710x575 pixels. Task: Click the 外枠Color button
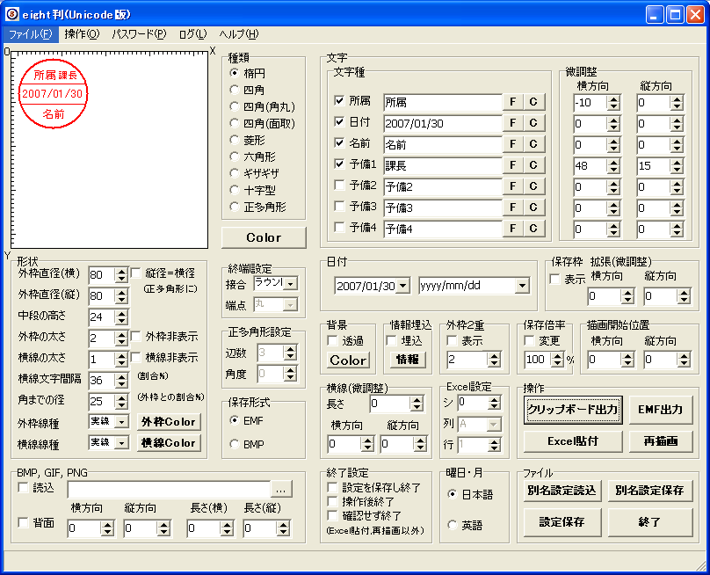click(x=169, y=422)
